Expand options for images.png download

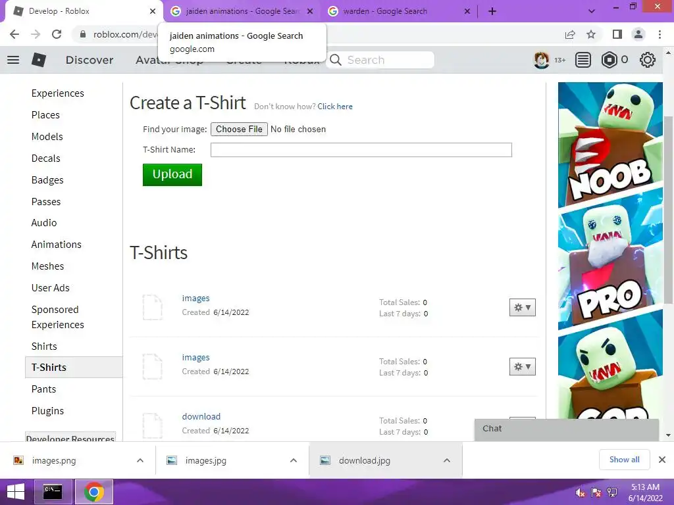[x=140, y=460]
